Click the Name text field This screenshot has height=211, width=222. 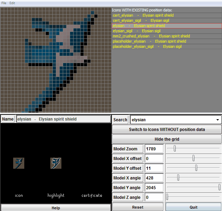pos(63,119)
